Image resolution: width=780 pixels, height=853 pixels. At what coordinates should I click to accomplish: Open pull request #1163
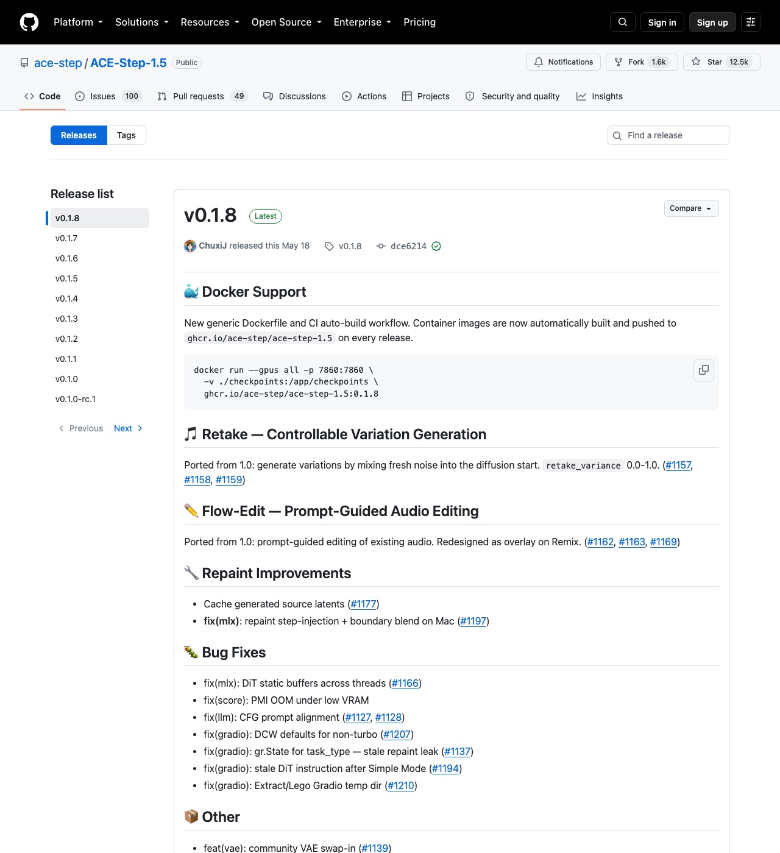pyautogui.click(x=632, y=542)
